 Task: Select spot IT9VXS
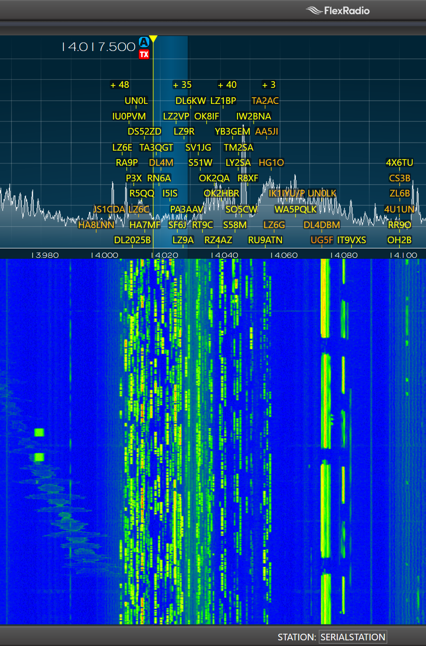(x=351, y=240)
